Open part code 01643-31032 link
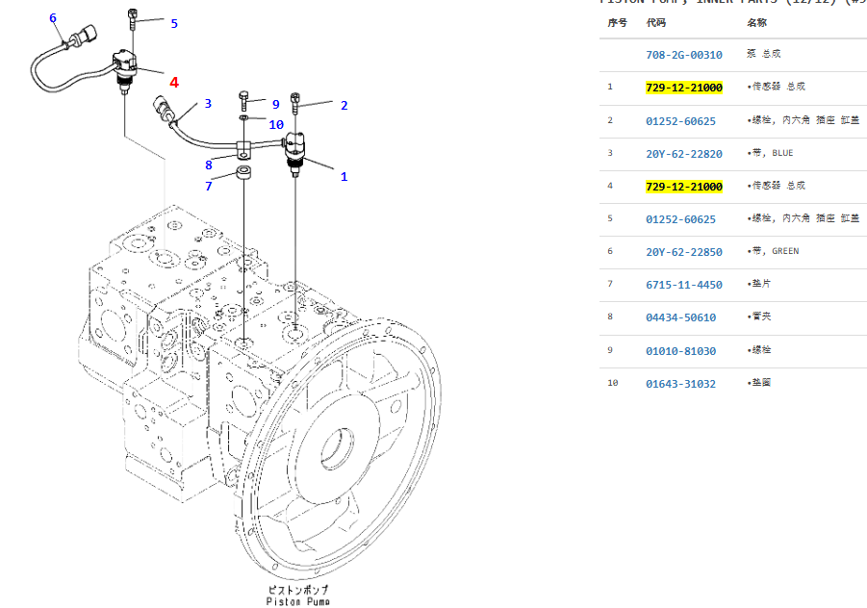 coord(680,384)
